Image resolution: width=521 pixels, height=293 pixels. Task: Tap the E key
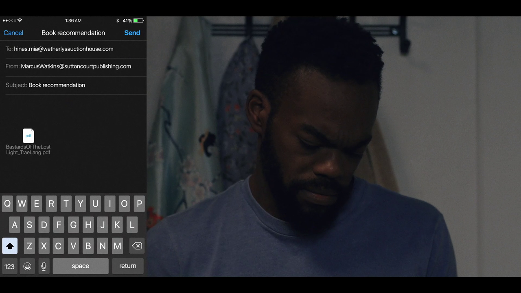(x=37, y=204)
